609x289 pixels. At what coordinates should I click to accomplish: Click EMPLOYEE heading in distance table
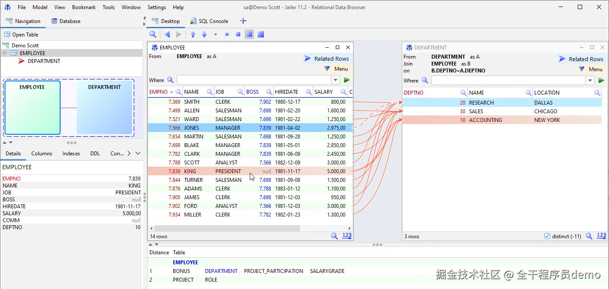tap(185, 262)
